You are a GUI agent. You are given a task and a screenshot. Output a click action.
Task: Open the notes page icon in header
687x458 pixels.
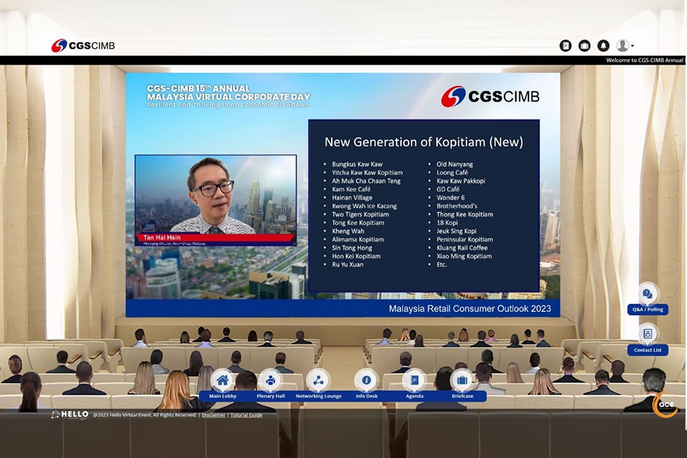[x=565, y=45]
